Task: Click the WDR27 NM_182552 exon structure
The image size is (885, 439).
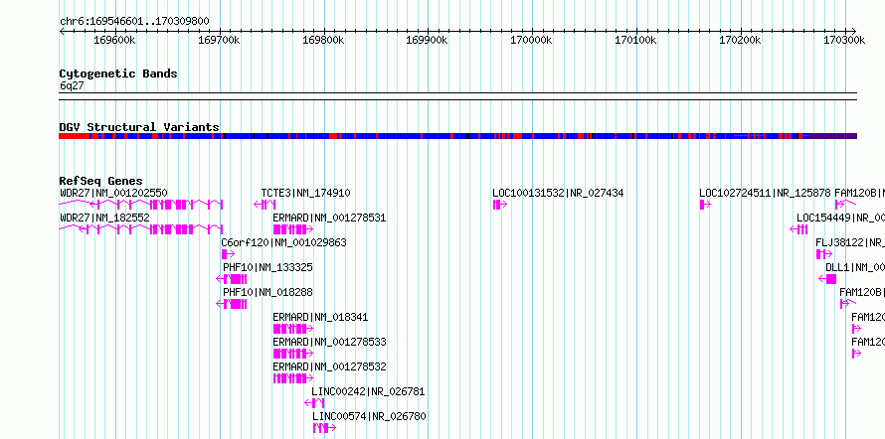Action: click(141, 228)
